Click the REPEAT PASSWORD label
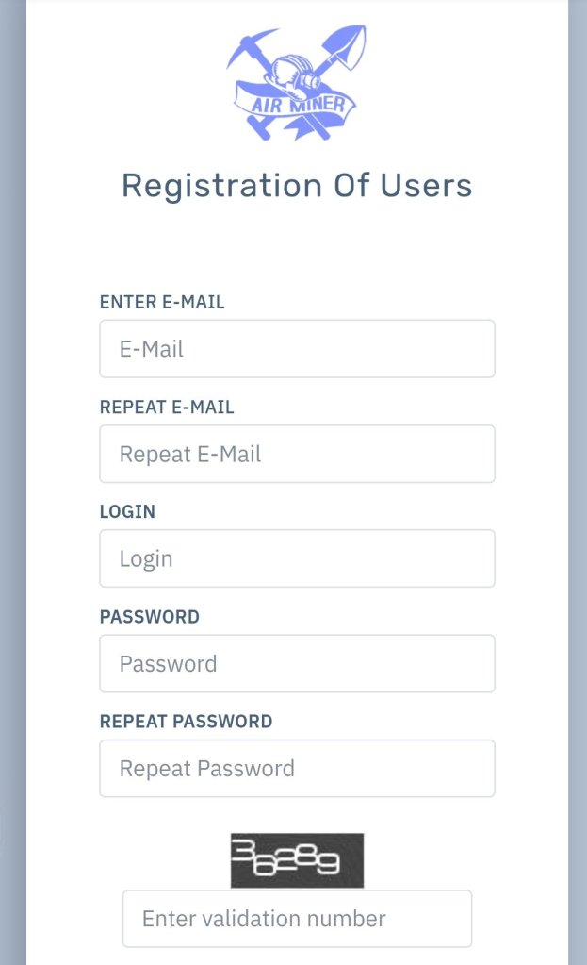The width and height of the screenshot is (587, 965). tap(186, 722)
